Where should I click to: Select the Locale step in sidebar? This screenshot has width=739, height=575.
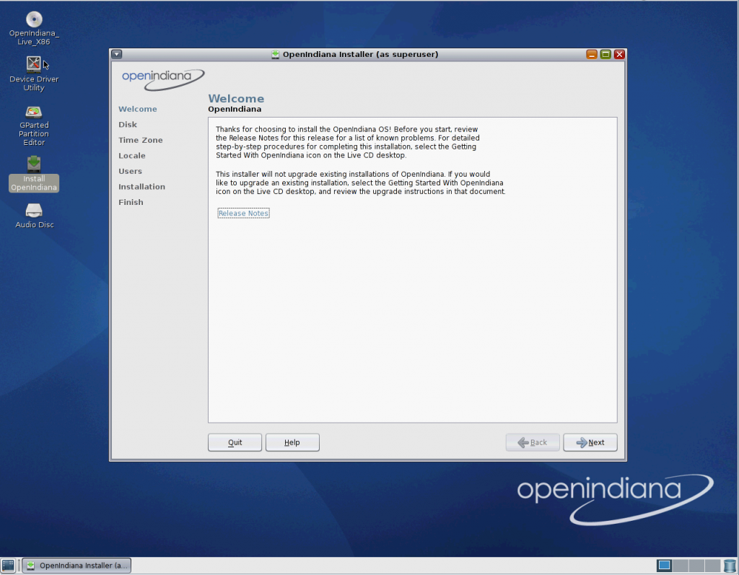tap(132, 156)
